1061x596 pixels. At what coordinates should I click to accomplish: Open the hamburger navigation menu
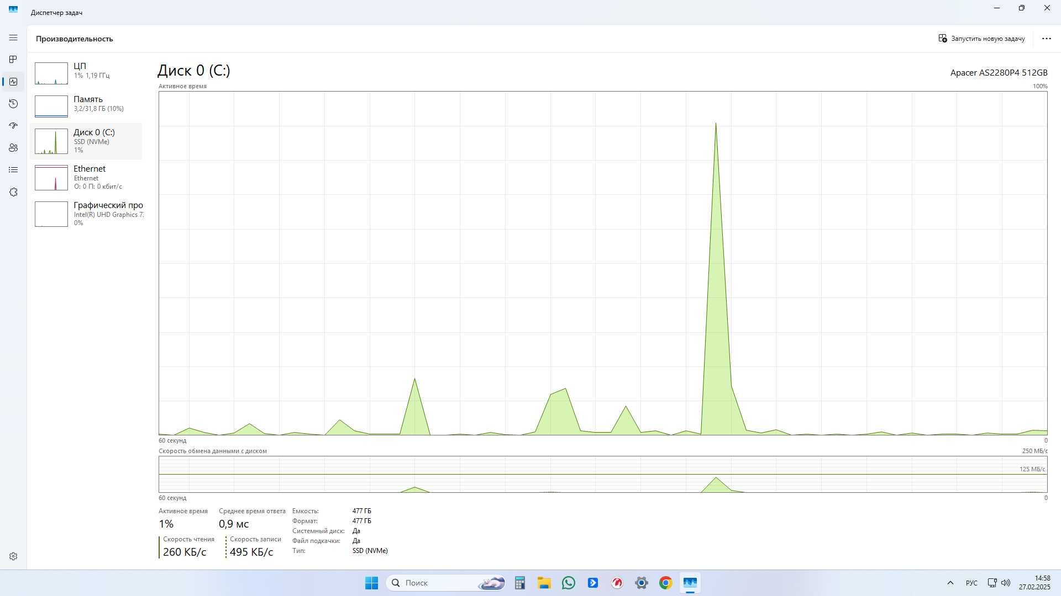pos(13,38)
